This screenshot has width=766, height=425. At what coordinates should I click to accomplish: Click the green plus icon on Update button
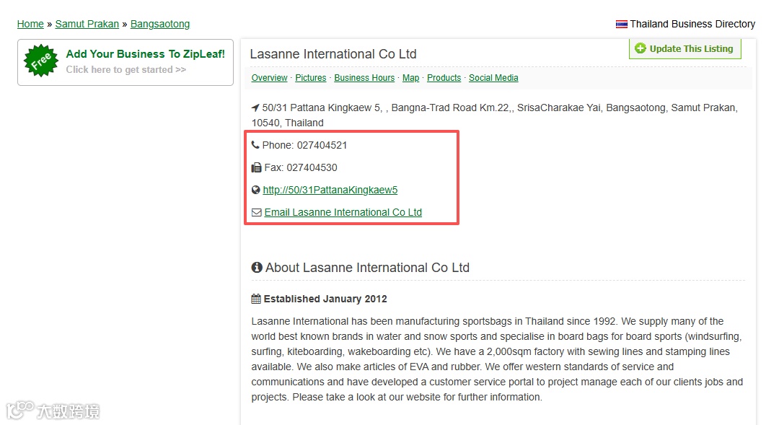pyautogui.click(x=640, y=48)
